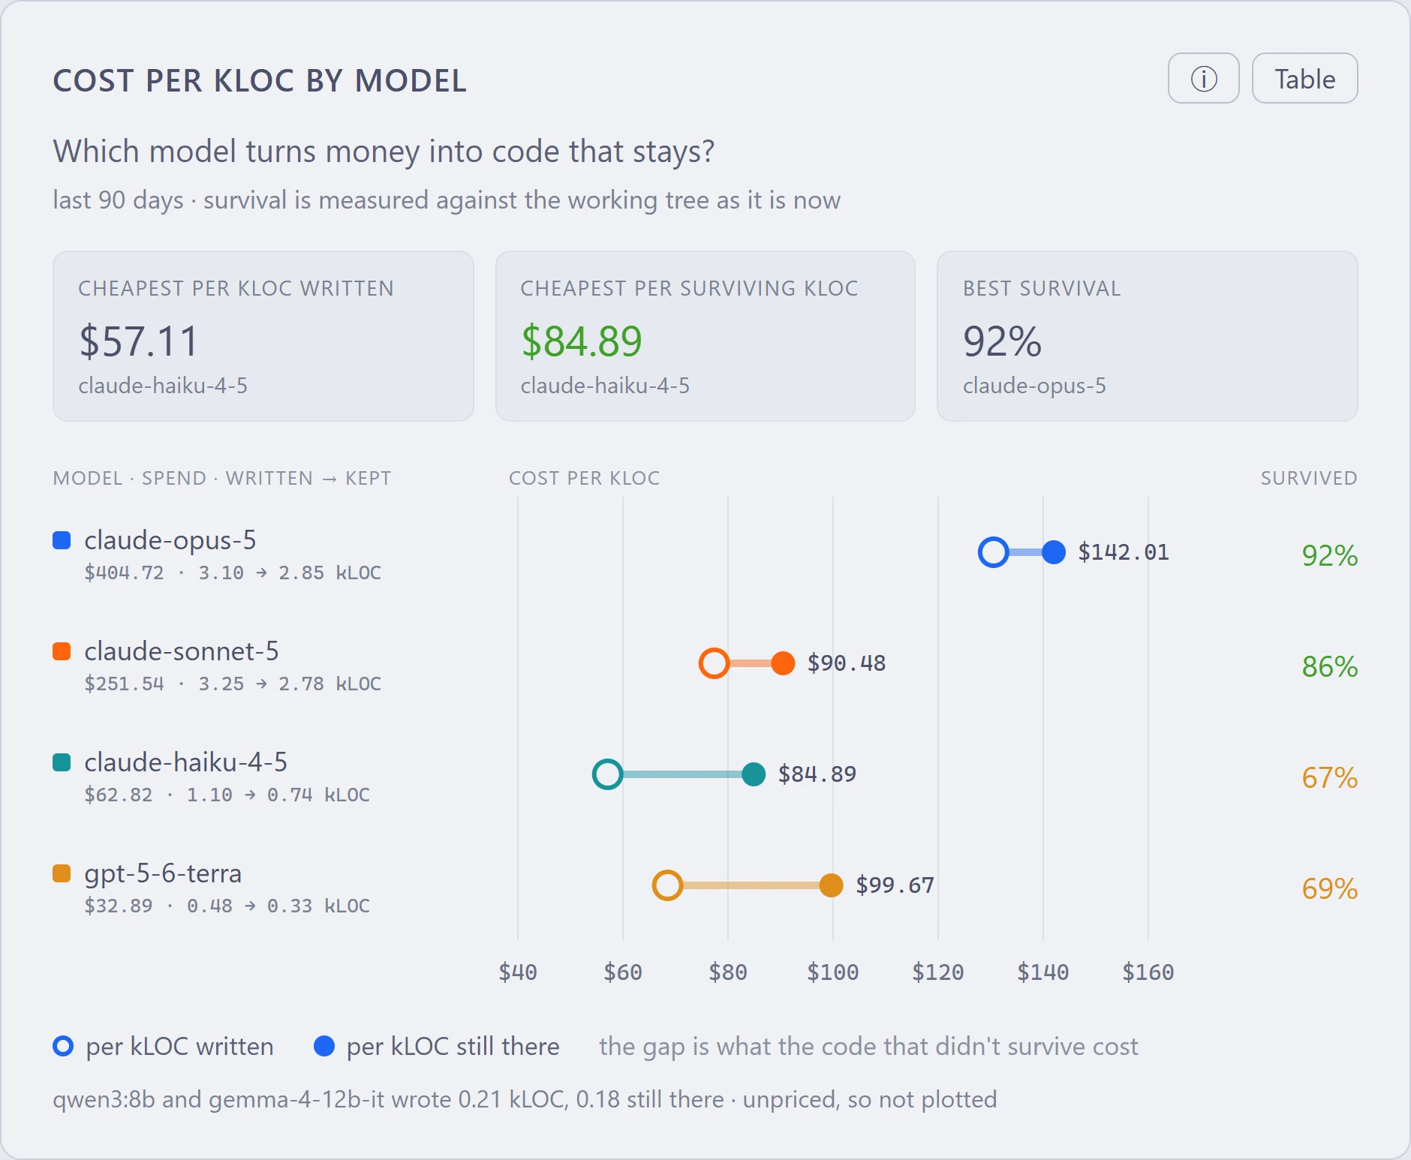Click the SURVIVED column header
This screenshot has height=1160, width=1411.
(x=1309, y=478)
